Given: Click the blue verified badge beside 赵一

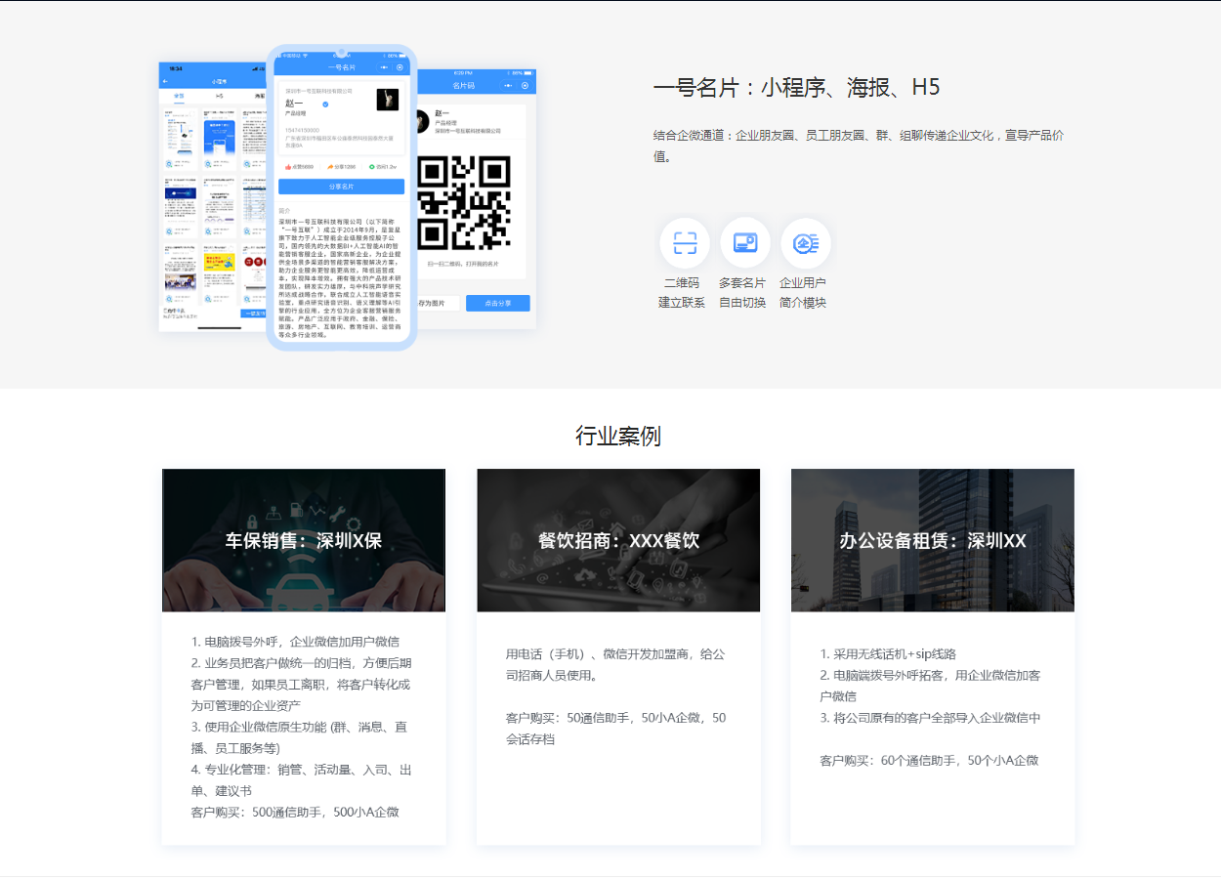Looking at the screenshot, I should pyautogui.click(x=325, y=104).
